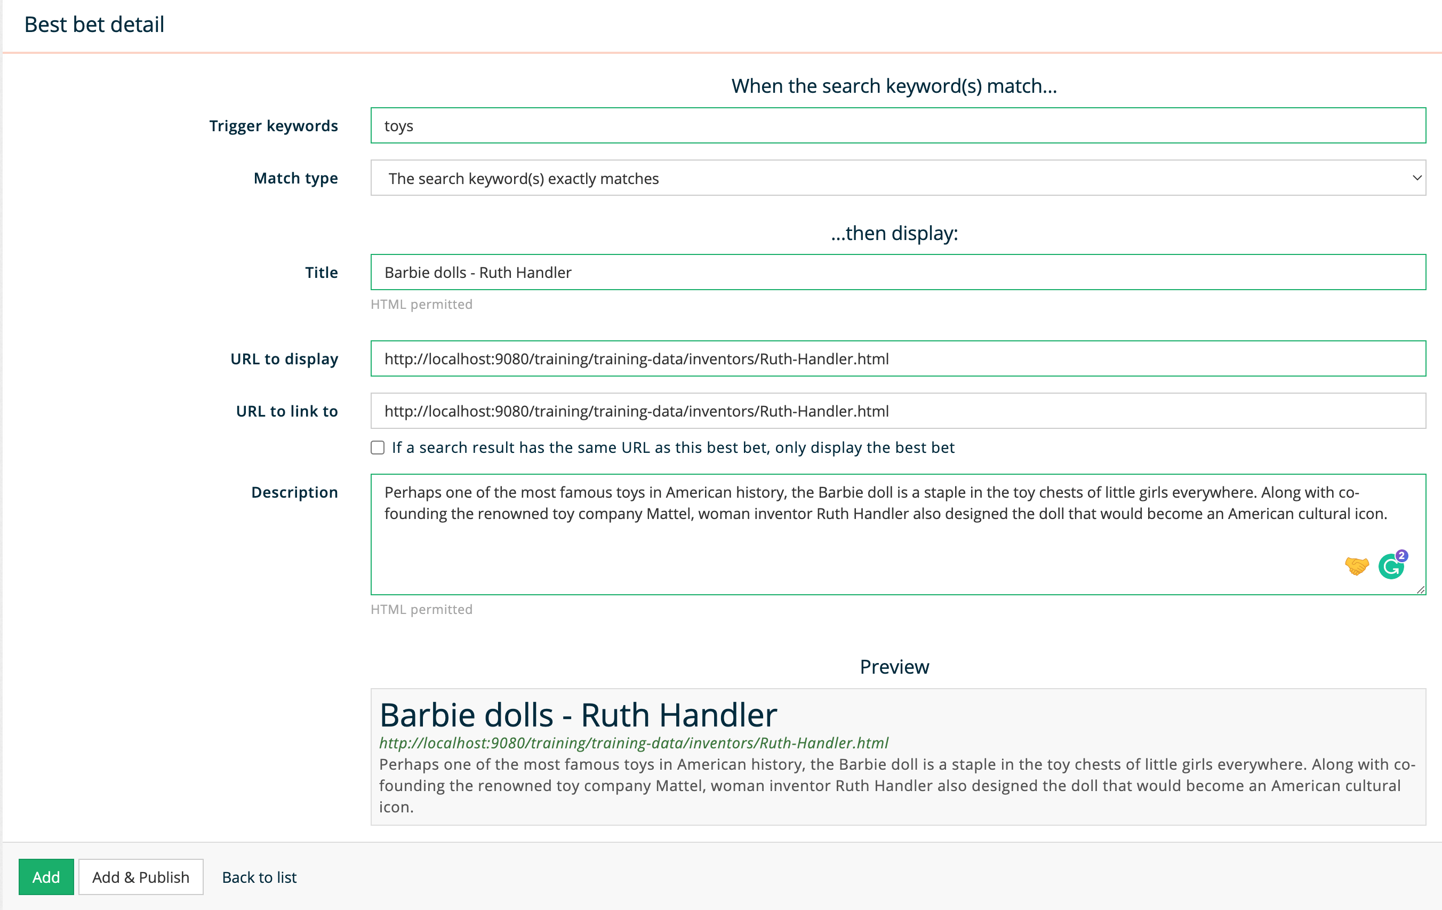Click the 'Match type' label text
The height and width of the screenshot is (910, 1442).
coord(295,178)
